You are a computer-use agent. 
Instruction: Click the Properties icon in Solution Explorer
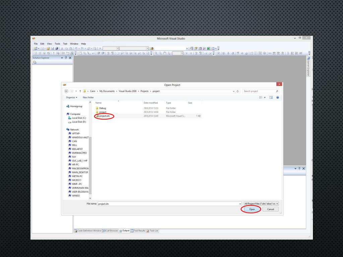point(35,62)
